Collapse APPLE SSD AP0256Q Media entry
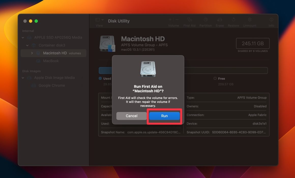This screenshot has width=295, height=178. click(23, 37)
